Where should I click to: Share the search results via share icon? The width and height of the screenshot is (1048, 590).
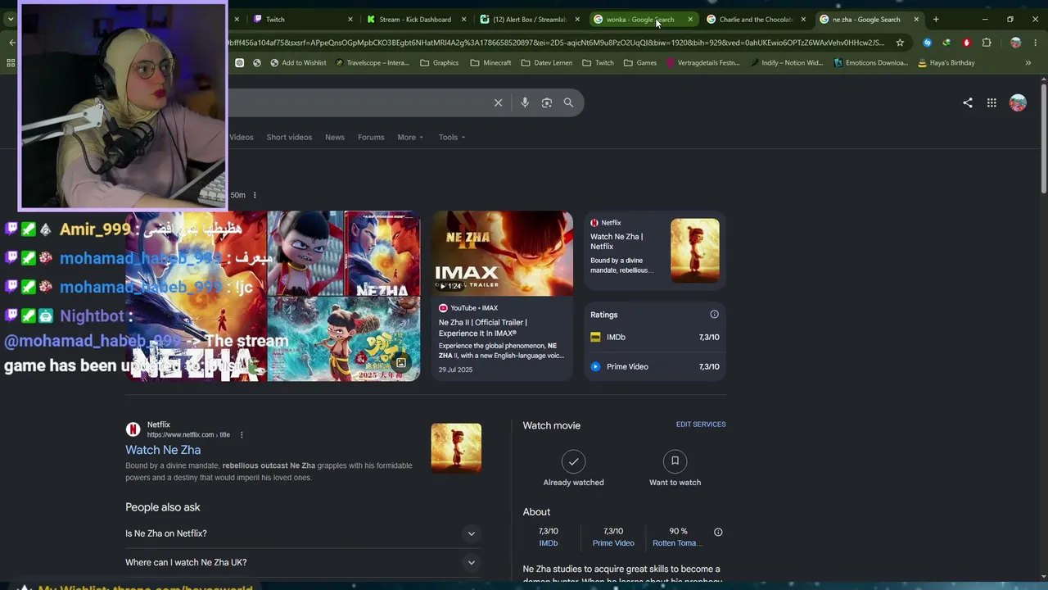click(x=968, y=102)
